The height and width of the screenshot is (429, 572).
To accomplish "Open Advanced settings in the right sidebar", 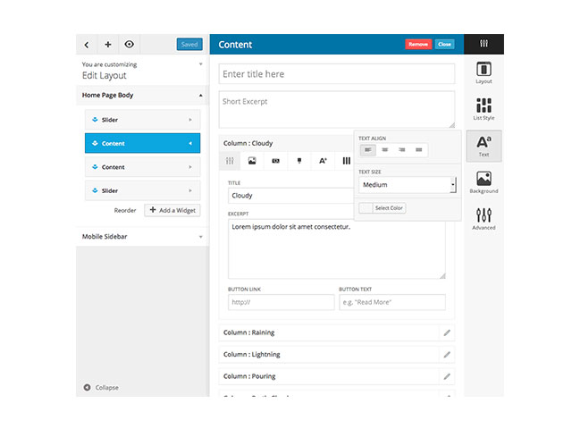I will (x=484, y=219).
